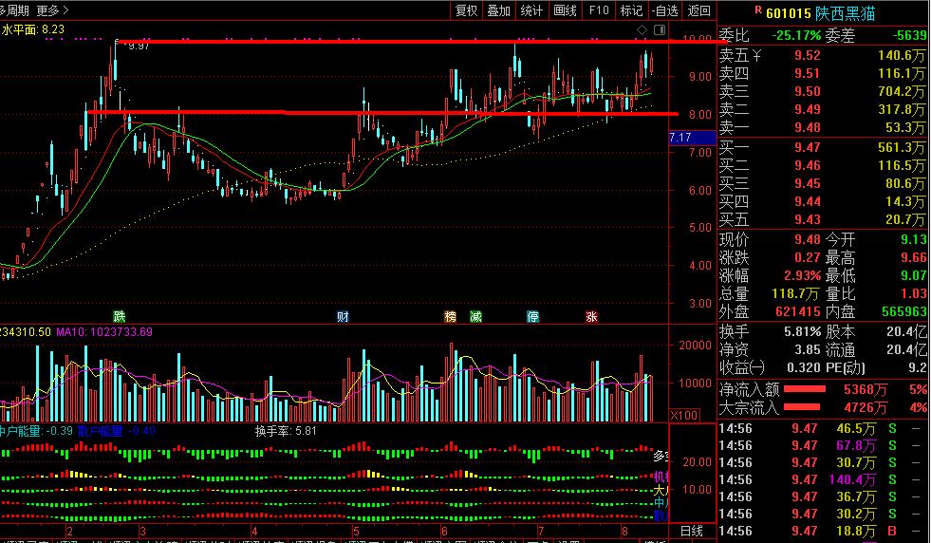Click the 7.17 price marker on axis
Viewport: 931px width, 543px height.
point(692,138)
